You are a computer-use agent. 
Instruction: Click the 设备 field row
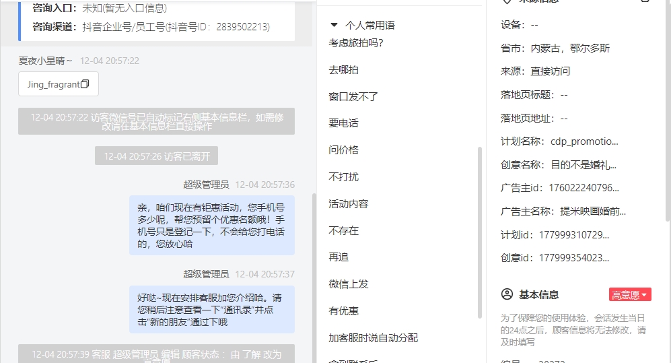pos(520,25)
